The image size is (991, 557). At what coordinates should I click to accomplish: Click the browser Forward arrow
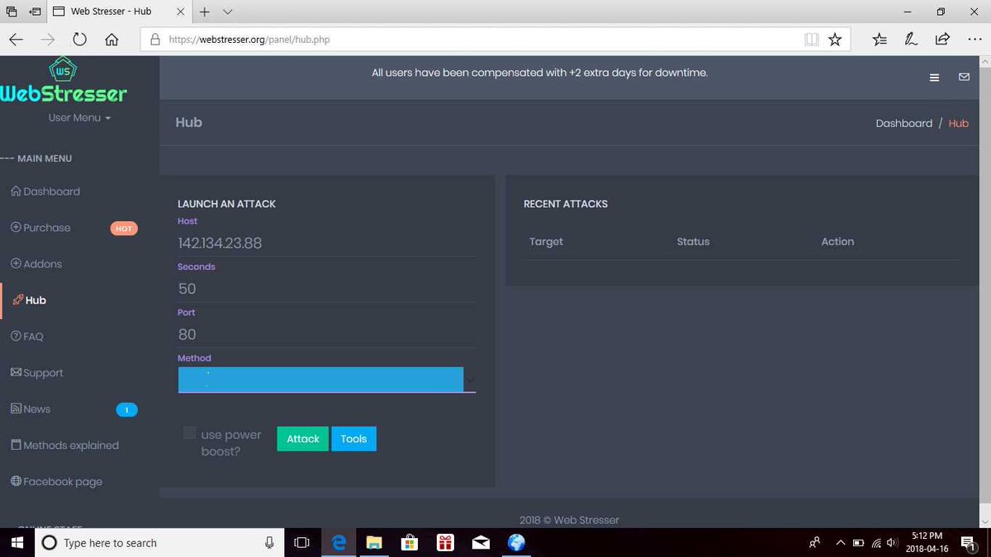coord(48,39)
